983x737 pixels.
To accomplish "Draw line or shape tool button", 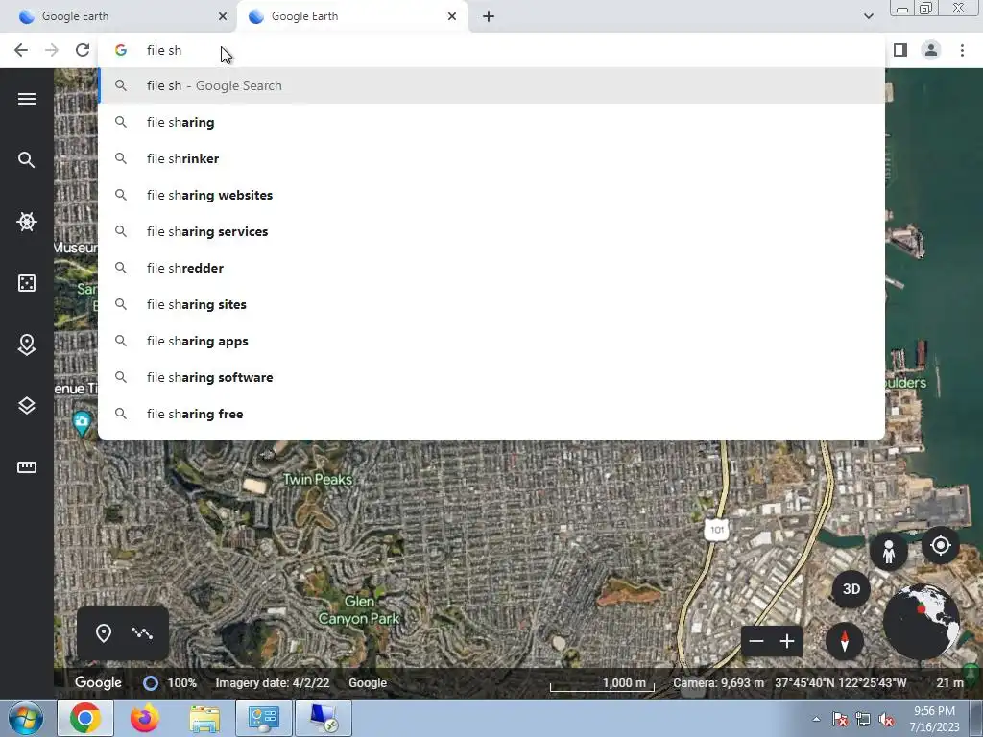I will click(x=142, y=633).
